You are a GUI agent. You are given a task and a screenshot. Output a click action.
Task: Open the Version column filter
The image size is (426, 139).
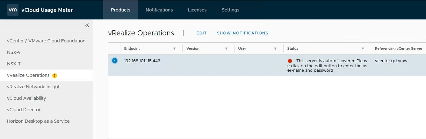pyautogui.click(x=226, y=49)
